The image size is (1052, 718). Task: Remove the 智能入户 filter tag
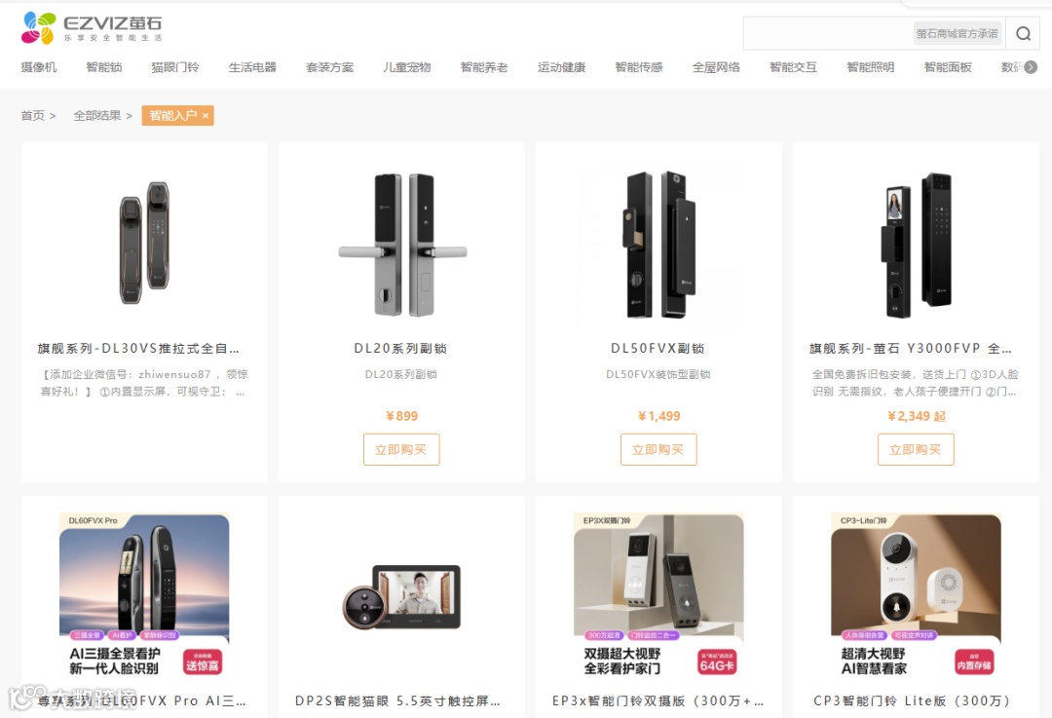tap(206, 115)
